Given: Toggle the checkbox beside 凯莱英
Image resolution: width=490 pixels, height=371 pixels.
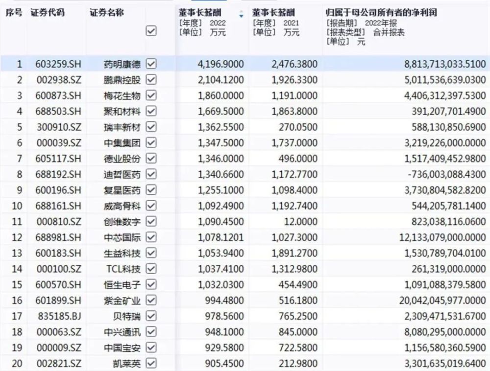Looking at the screenshot, I should click(151, 363).
